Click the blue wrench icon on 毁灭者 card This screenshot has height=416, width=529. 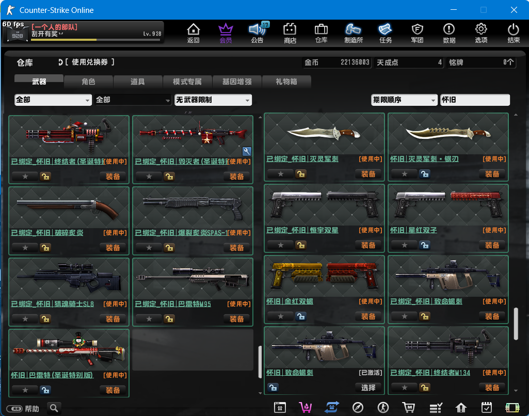click(247, 152)
